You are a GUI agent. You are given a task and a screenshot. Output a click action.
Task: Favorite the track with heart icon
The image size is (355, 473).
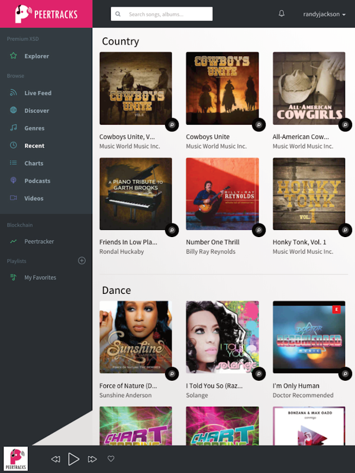click(x=111, y=459)
